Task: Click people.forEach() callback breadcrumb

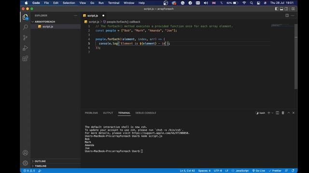Action: point(124,22)
